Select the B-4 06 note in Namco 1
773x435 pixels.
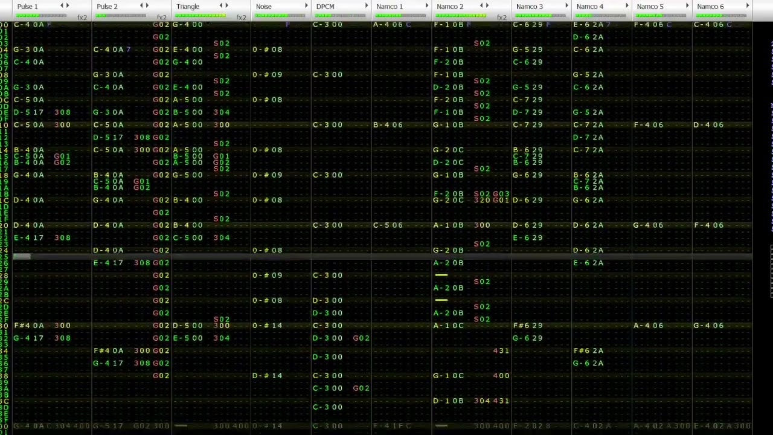coord(388,125)
